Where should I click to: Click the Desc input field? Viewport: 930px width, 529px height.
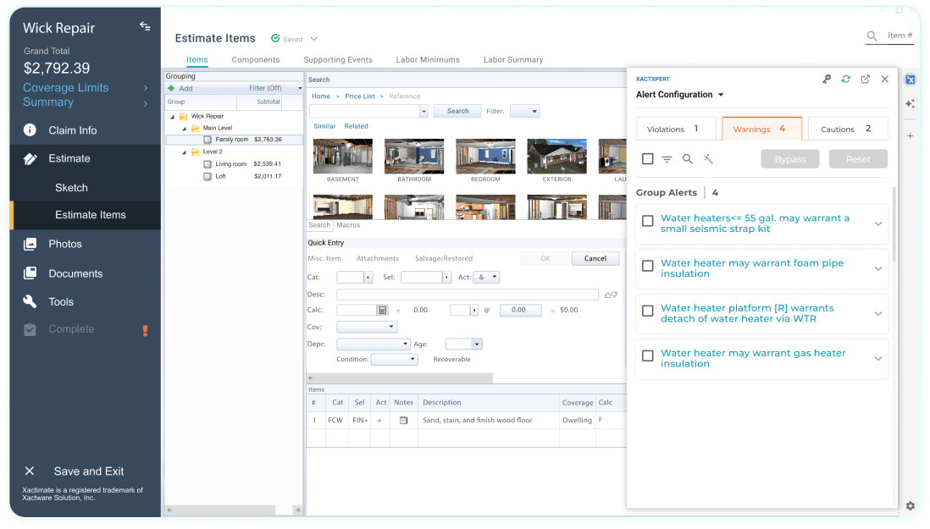pos(468,295)
